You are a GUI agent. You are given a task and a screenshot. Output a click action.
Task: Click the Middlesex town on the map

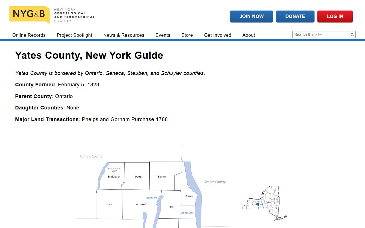(x=114, y=177)
